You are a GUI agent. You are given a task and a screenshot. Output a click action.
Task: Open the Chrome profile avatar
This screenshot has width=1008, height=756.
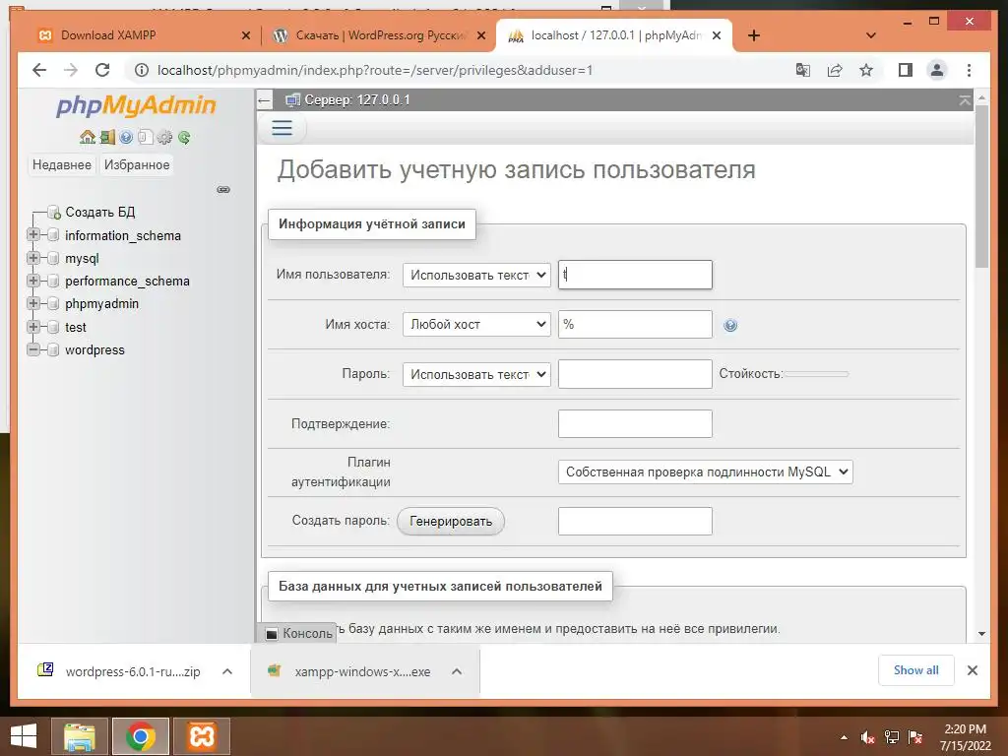pyautogui.click(x=937, y=70)
